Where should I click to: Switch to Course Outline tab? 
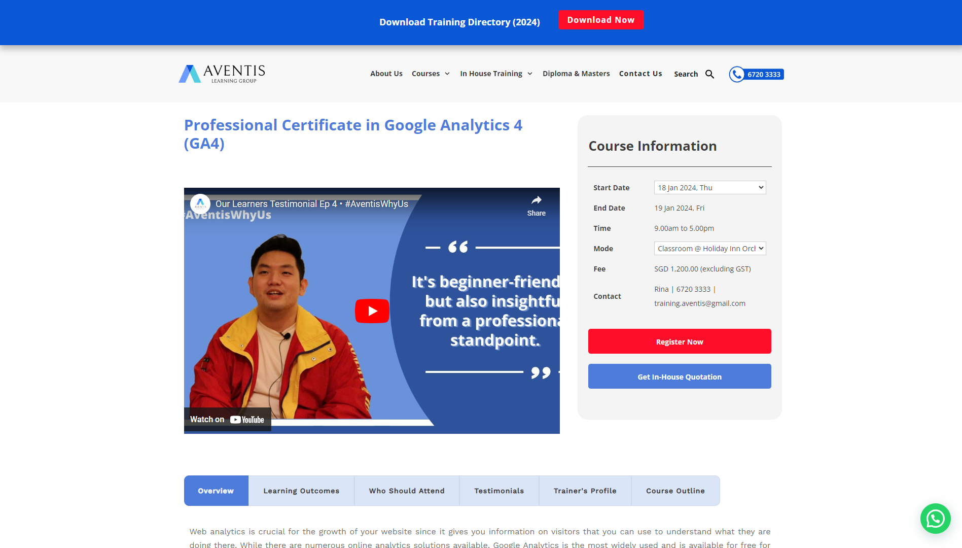675,491
